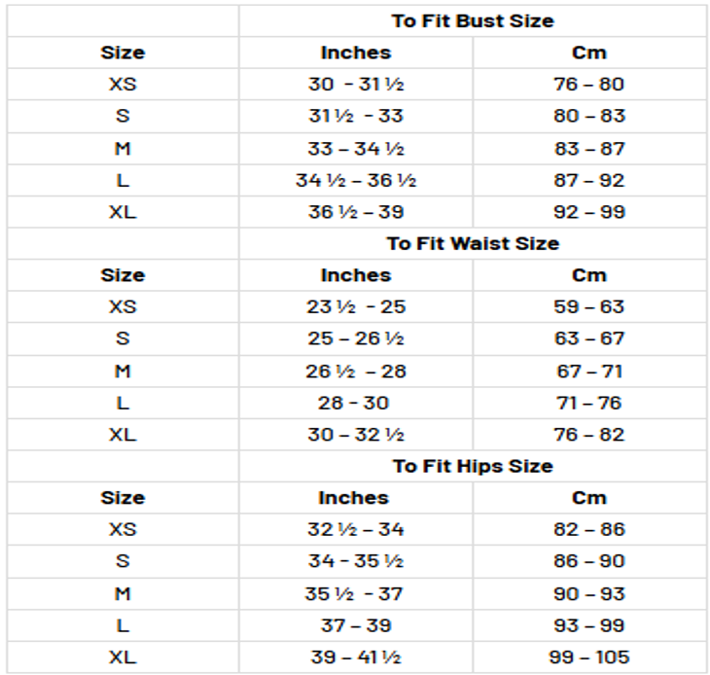The width and height of the screenshot is (710, 675).
Task: Click bust size L inches value 34½ – 36½
Action: tap(356, 180)
